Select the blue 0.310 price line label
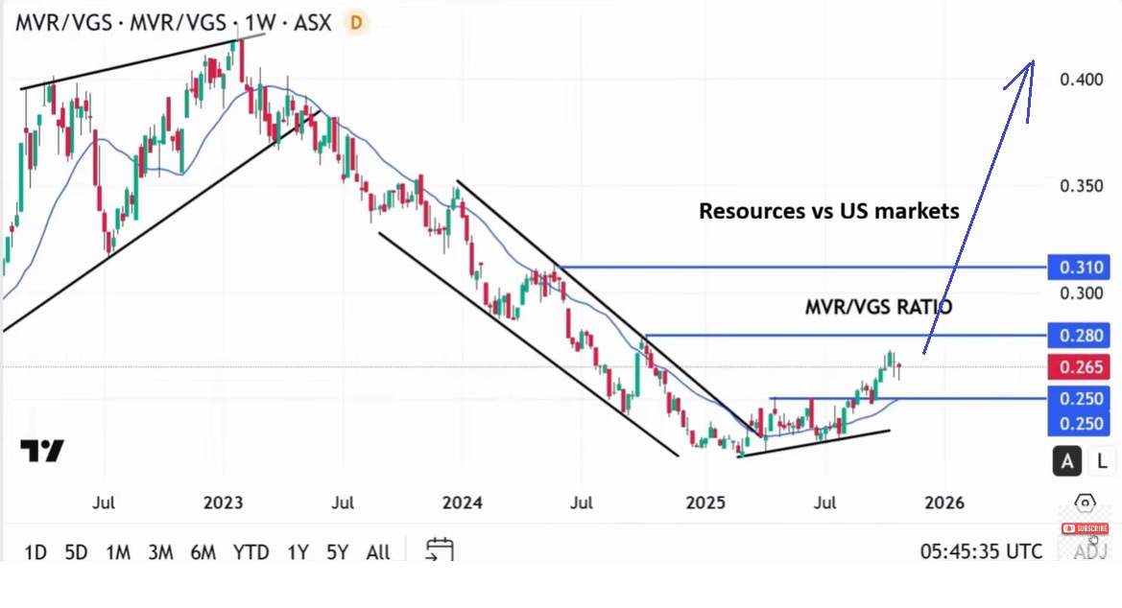This screenshot has height=608, width=1122. [1079, 268]
